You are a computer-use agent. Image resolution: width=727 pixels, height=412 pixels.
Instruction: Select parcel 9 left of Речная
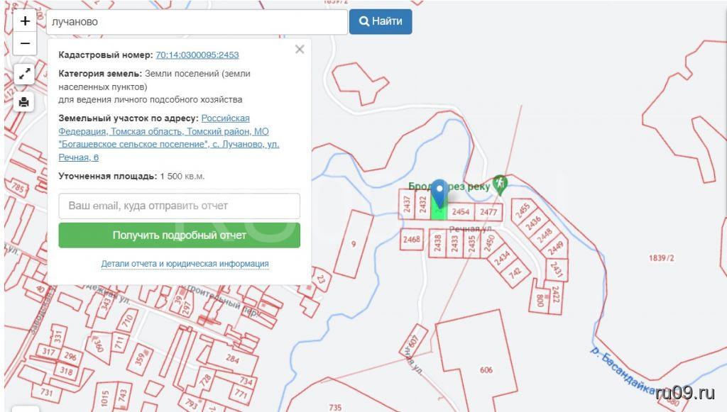353,245
